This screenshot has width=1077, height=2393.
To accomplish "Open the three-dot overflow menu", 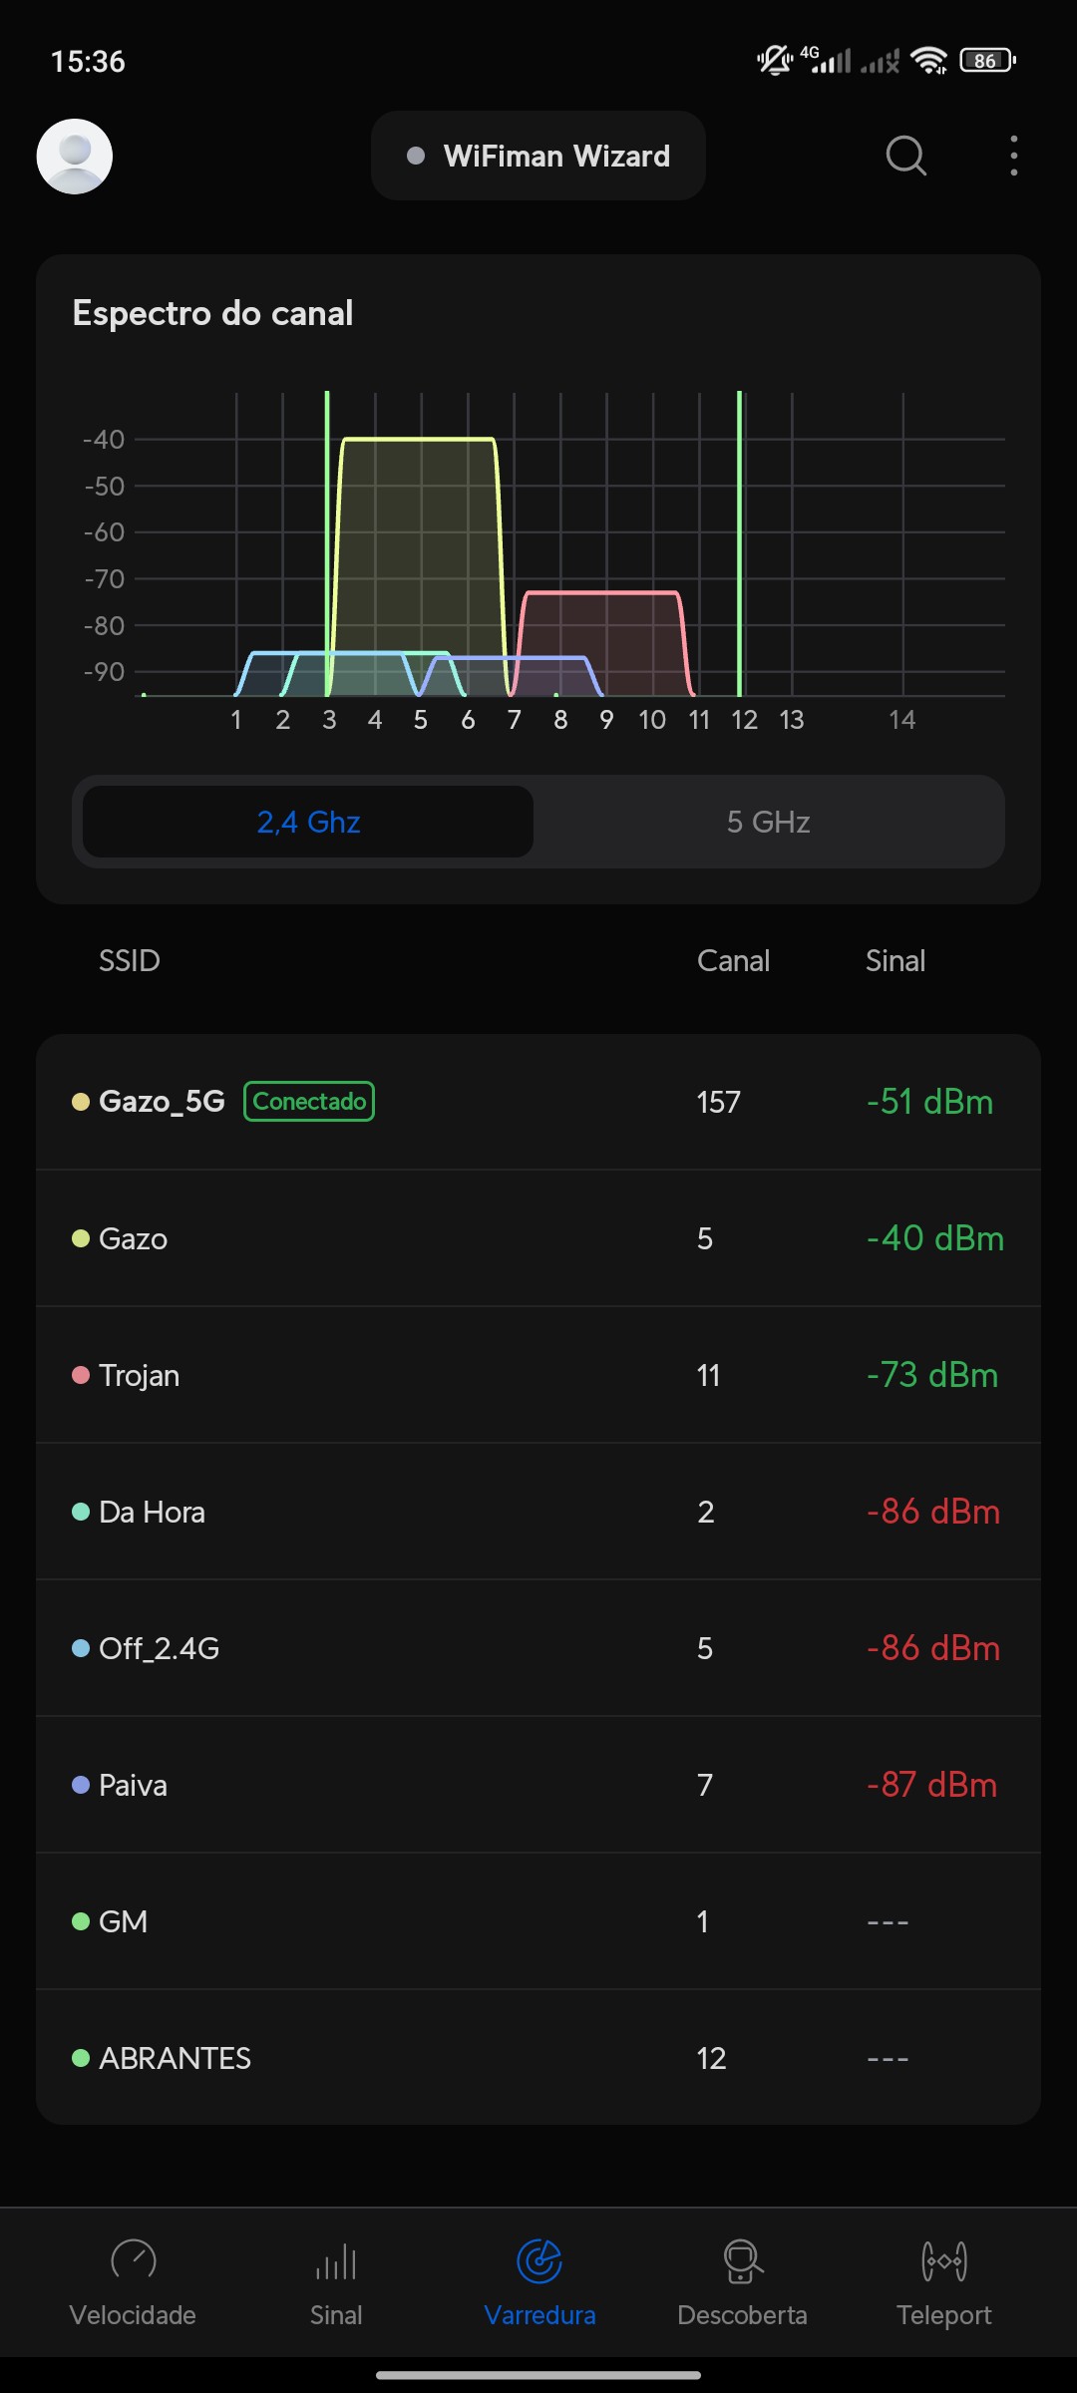I will pos(1013,157).
